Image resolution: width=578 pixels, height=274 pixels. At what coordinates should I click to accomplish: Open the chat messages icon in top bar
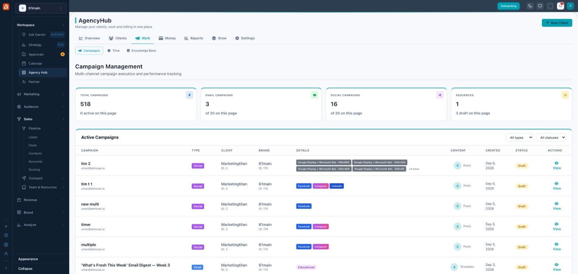point(540,6)
